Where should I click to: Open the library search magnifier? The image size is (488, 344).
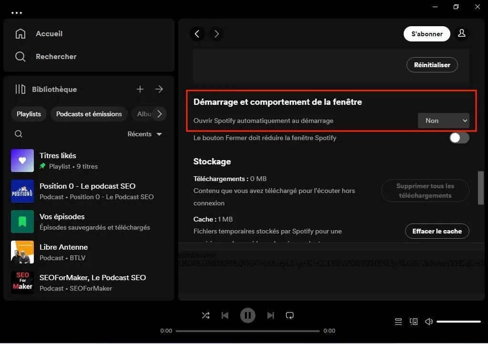(x=19, y=134)
